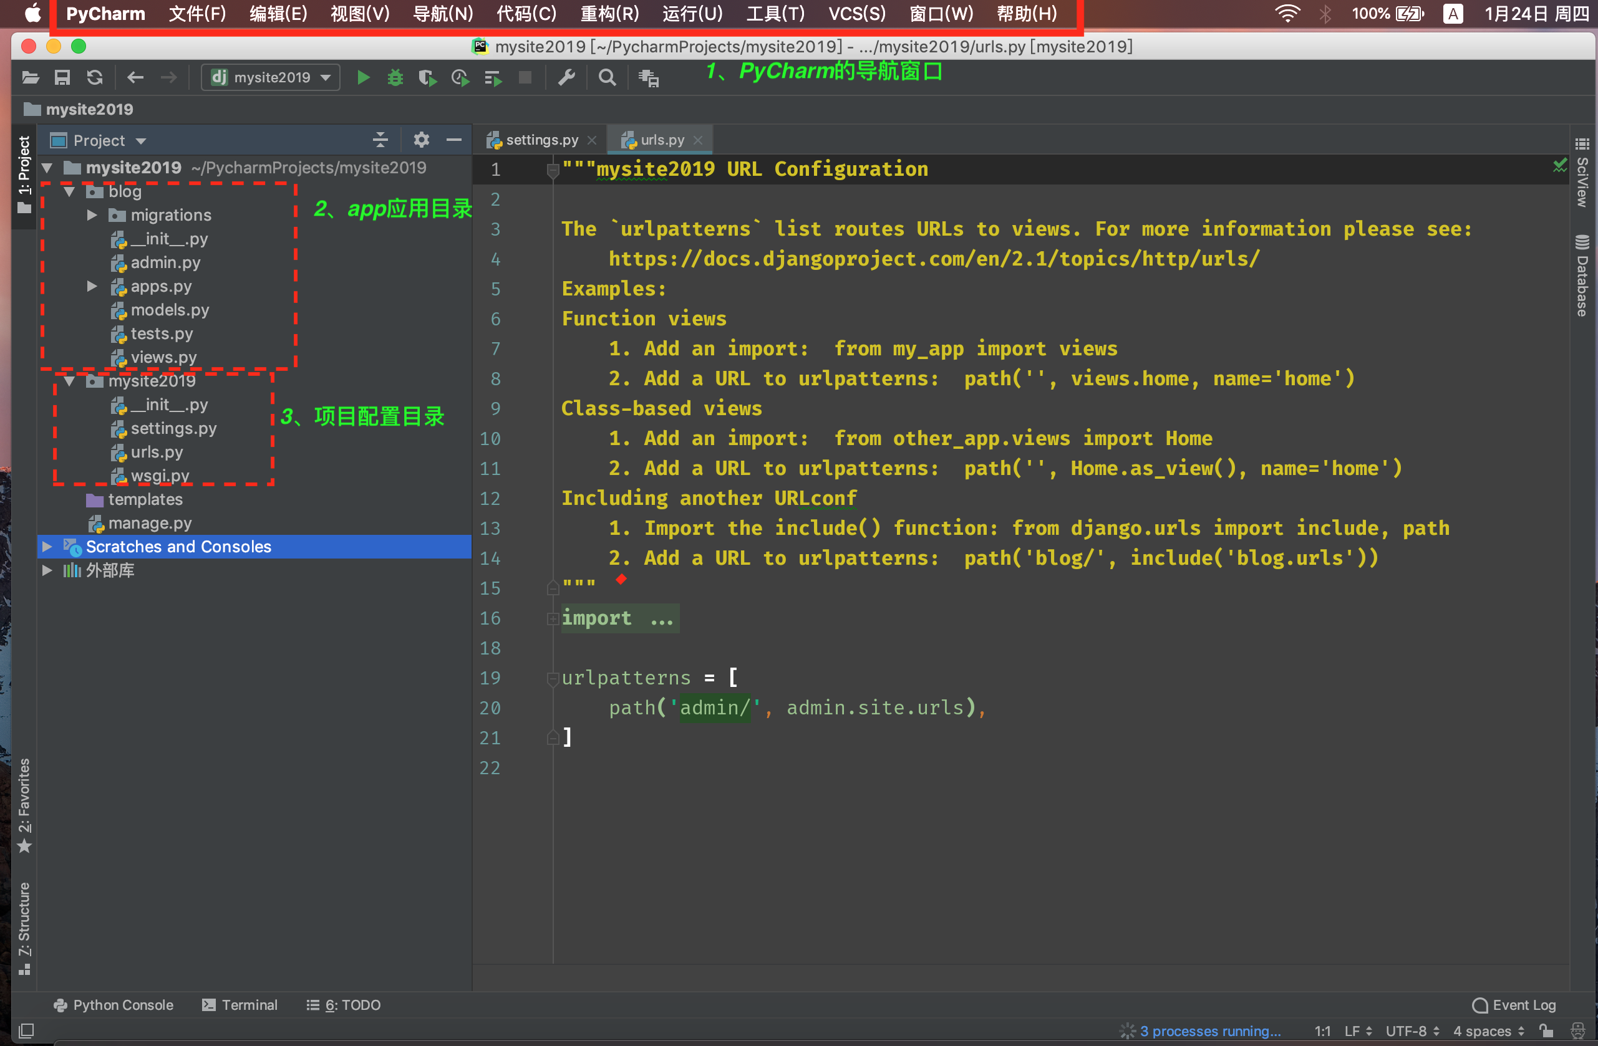Image resolution: width=1598 pixels, height=1046 pixels.
Task: Start debugging with the bug icon
Action: click(395, 78)
